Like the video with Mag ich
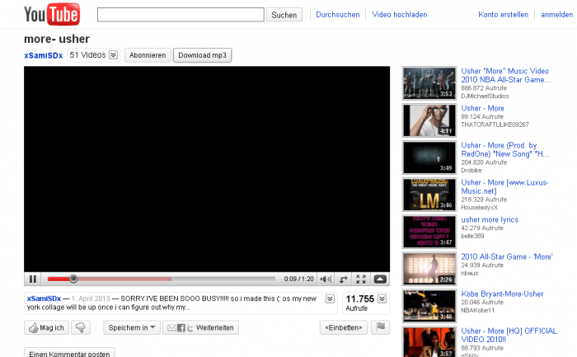 coord(46,327)
